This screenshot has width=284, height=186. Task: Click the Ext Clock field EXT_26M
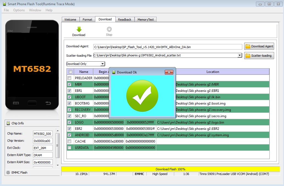point(43,148)
